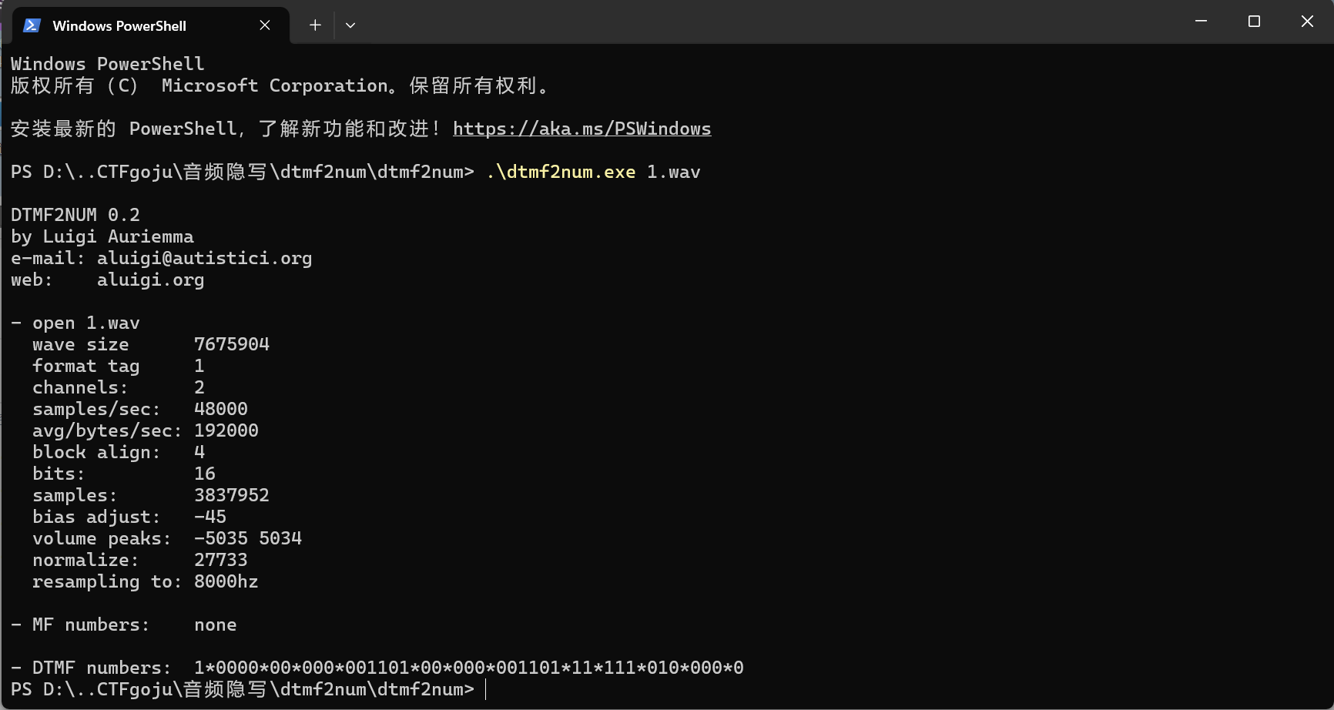Open a new tab with plus button

(x=315, y=25)
